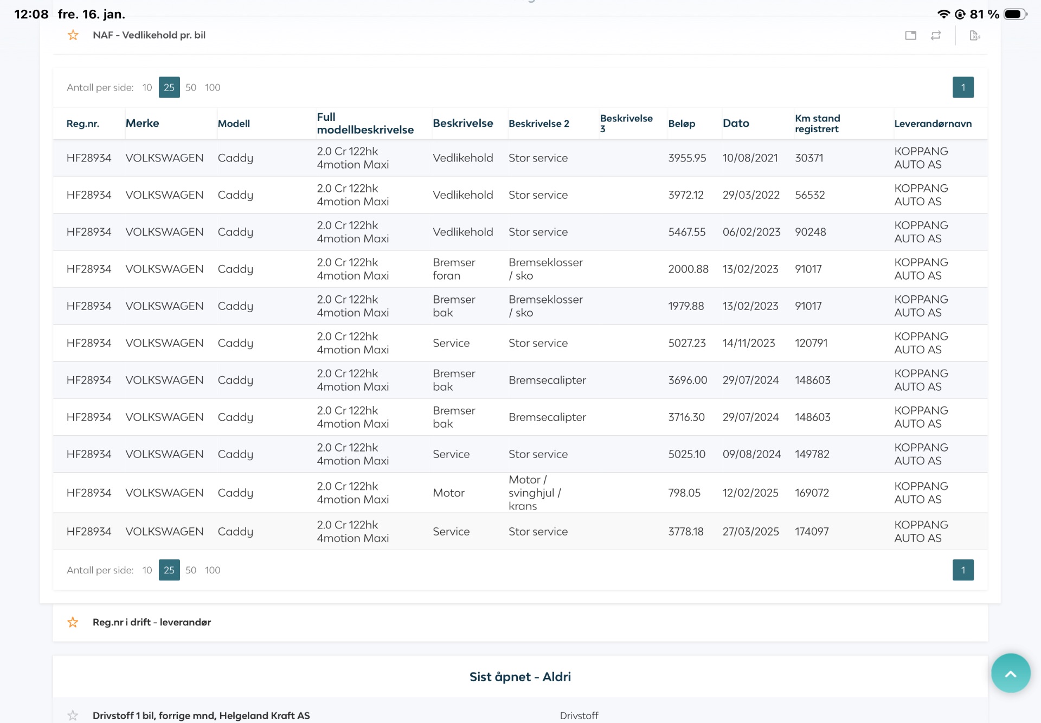1041x723 pixels.
Task: Select page 1 in bottom pagination
Action: pos(962,570)
